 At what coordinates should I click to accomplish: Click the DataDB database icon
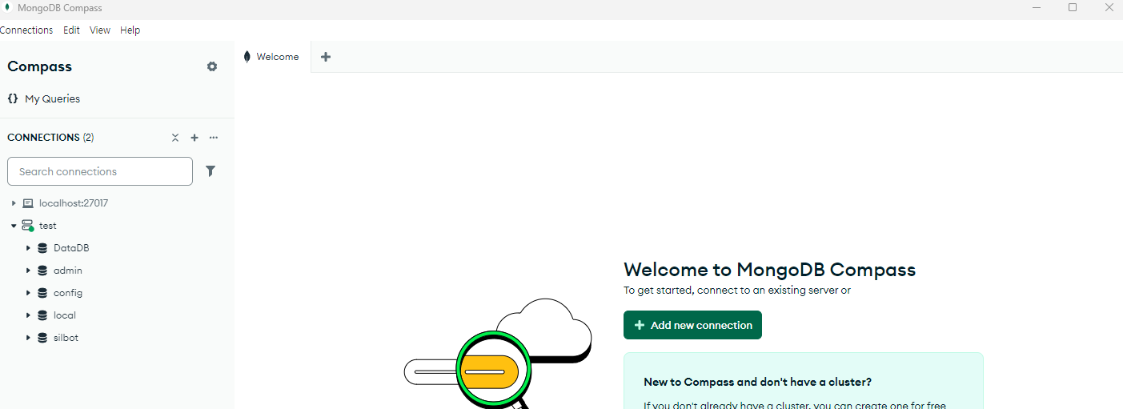[x=42, y=248]
